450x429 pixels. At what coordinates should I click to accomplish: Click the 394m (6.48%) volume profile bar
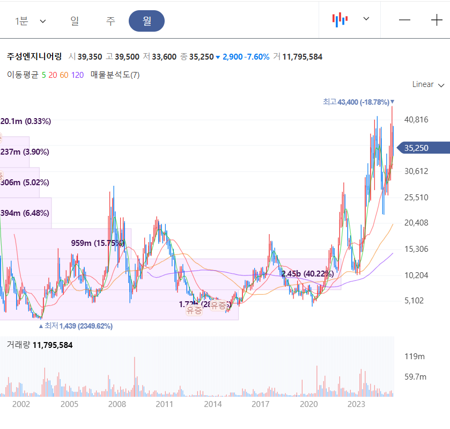[x=26, y=213]
